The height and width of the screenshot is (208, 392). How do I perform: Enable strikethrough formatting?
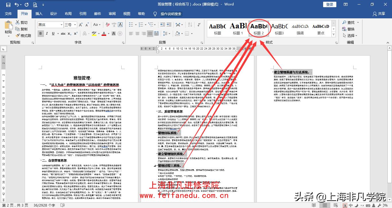click(63, 34)
